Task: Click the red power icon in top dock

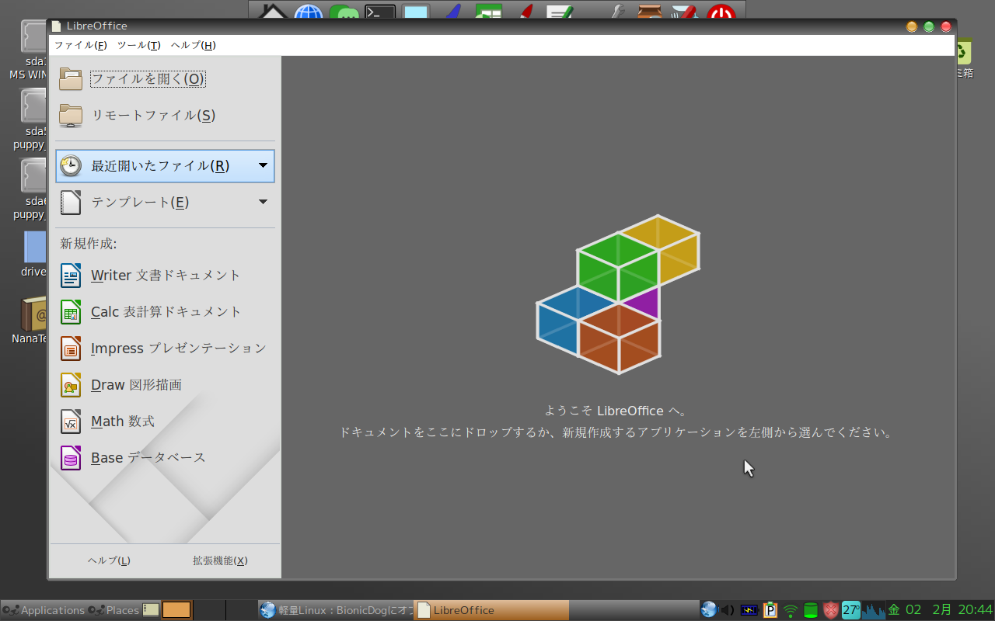Action: 721,12
